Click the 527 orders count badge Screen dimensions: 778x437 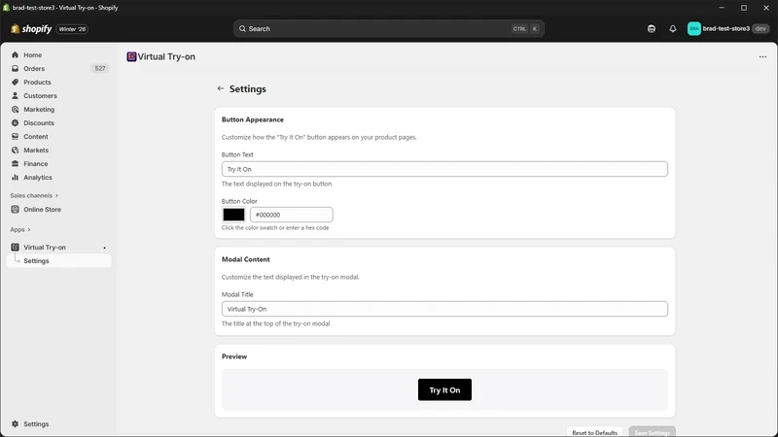pyautogui.click(x=100, y=68)
